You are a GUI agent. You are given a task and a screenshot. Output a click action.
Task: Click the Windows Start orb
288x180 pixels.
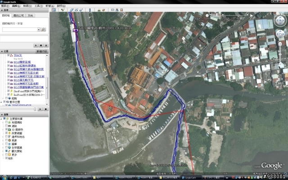4,177
